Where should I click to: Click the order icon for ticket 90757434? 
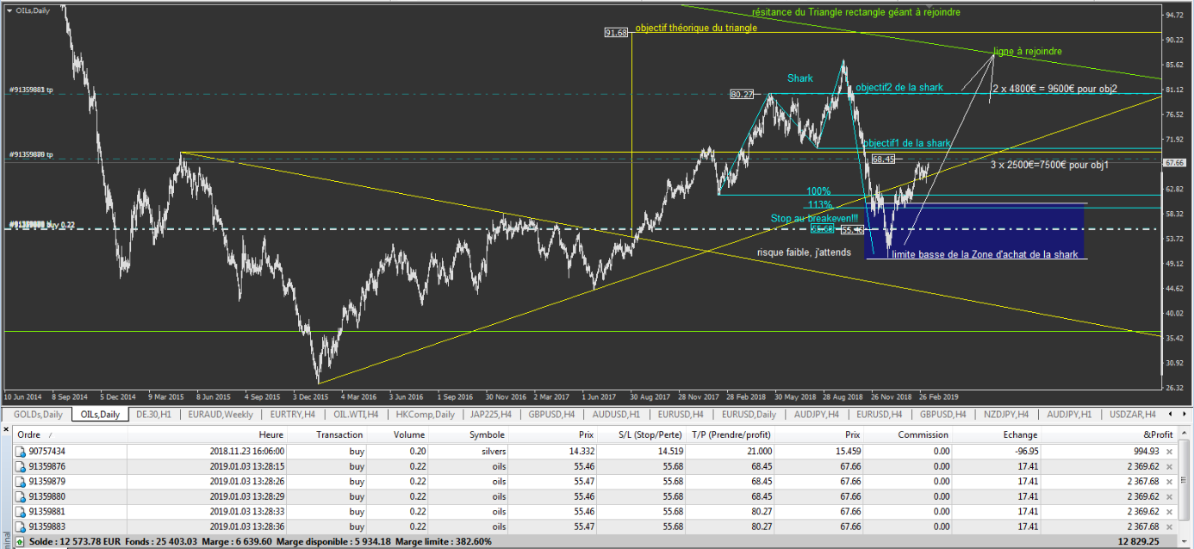tap(21, 451)
